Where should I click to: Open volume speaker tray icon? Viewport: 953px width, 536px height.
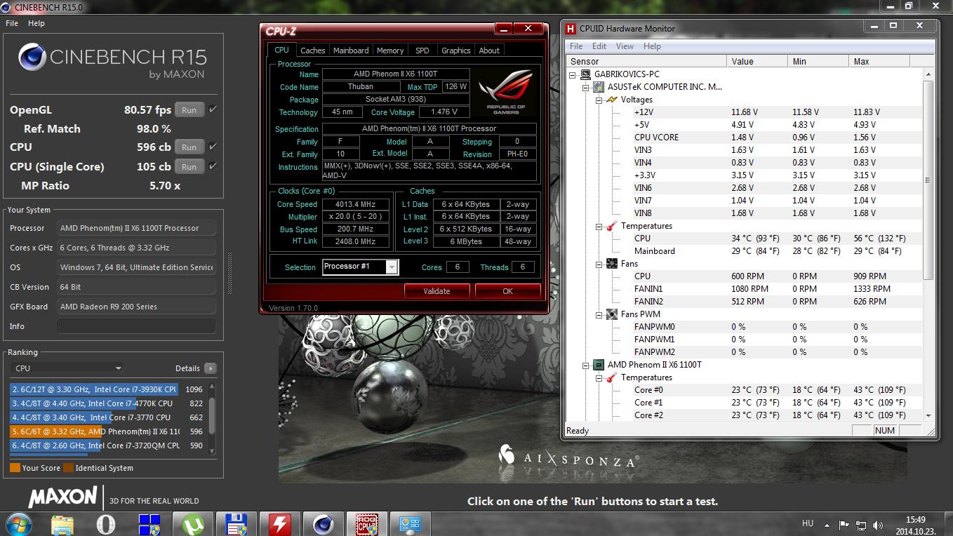coord(878,524)
